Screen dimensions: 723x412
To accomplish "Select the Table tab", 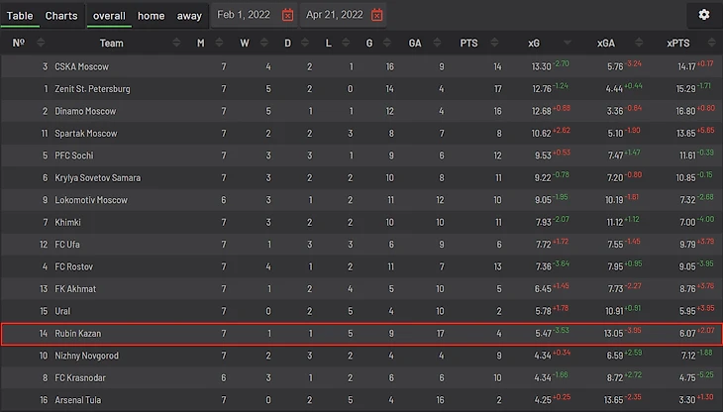I will point(20,16).
